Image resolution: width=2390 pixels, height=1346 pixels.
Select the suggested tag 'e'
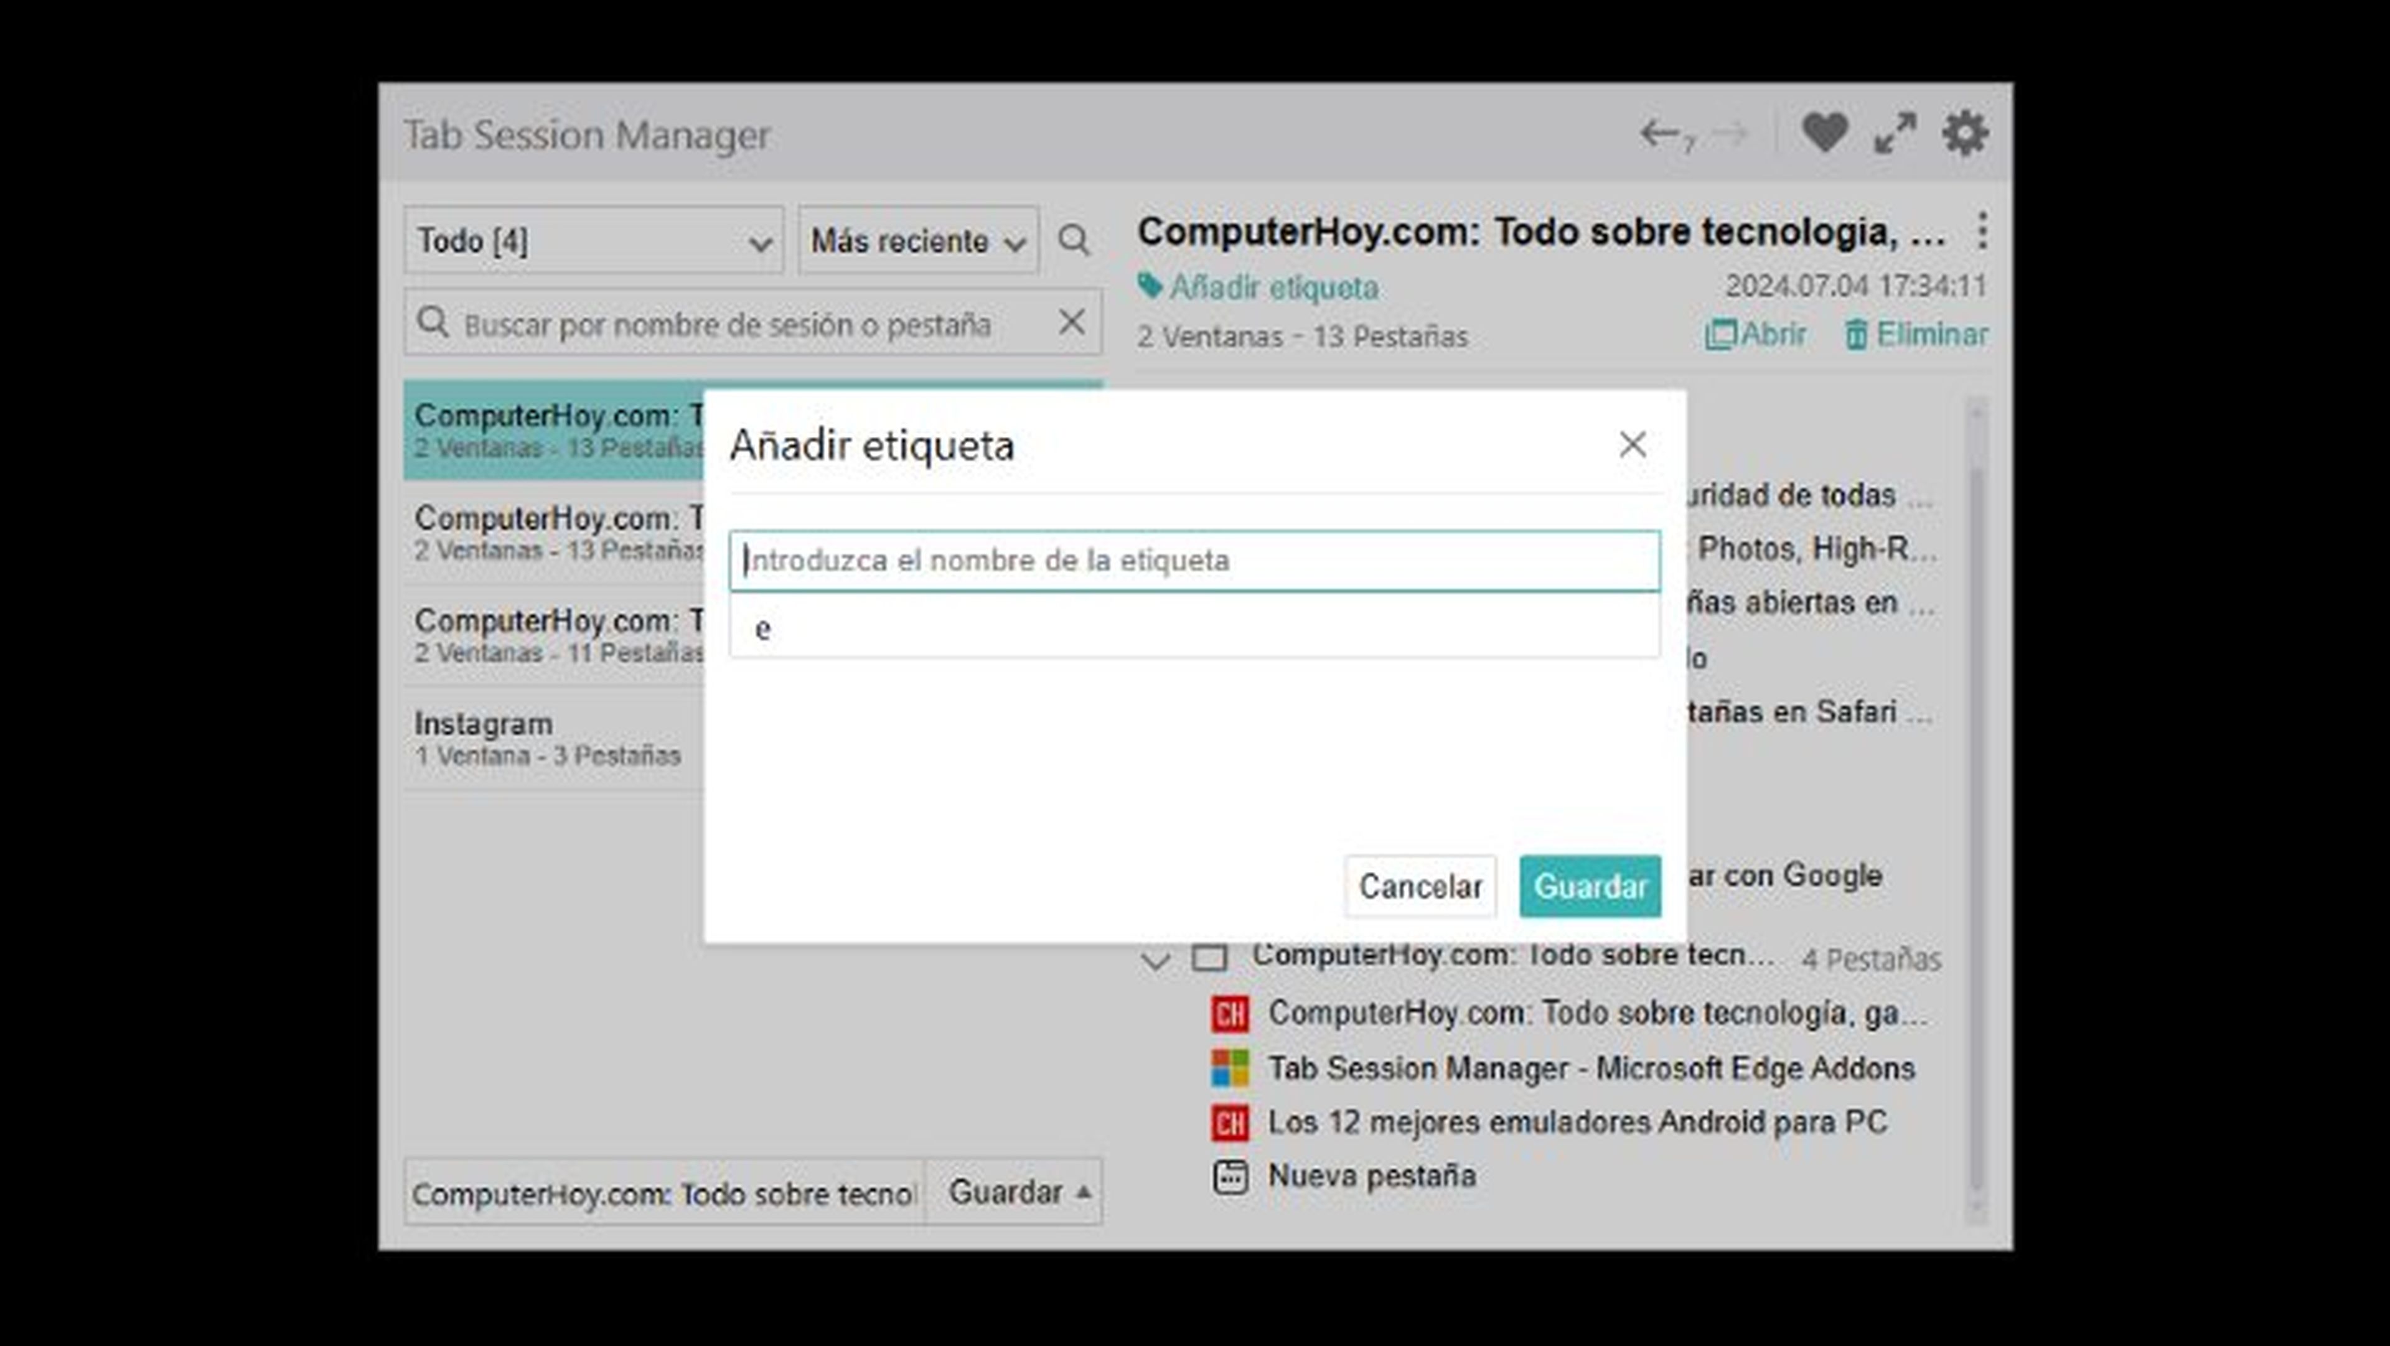coord(1195,628)
